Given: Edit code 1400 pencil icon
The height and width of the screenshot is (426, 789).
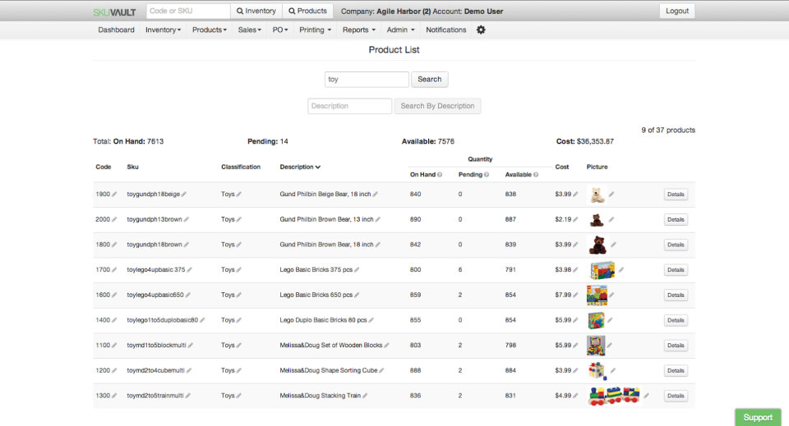Looking at the screenshot, I should point(114,320).
